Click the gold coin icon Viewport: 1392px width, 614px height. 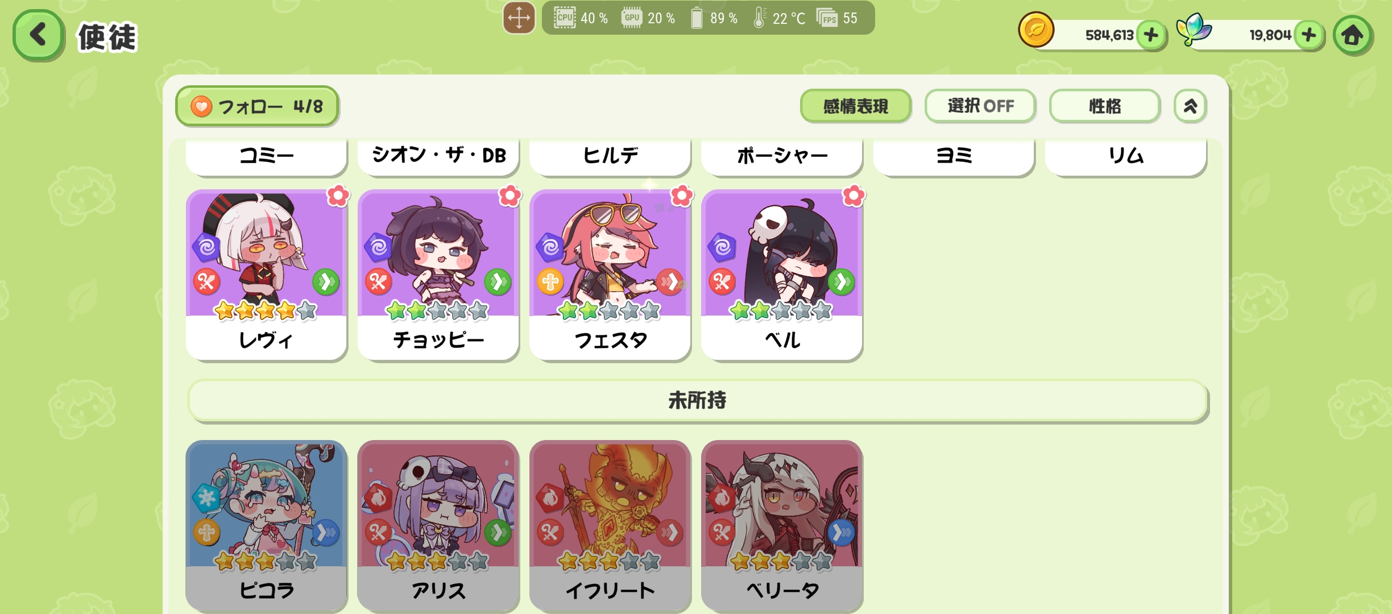1036,30
